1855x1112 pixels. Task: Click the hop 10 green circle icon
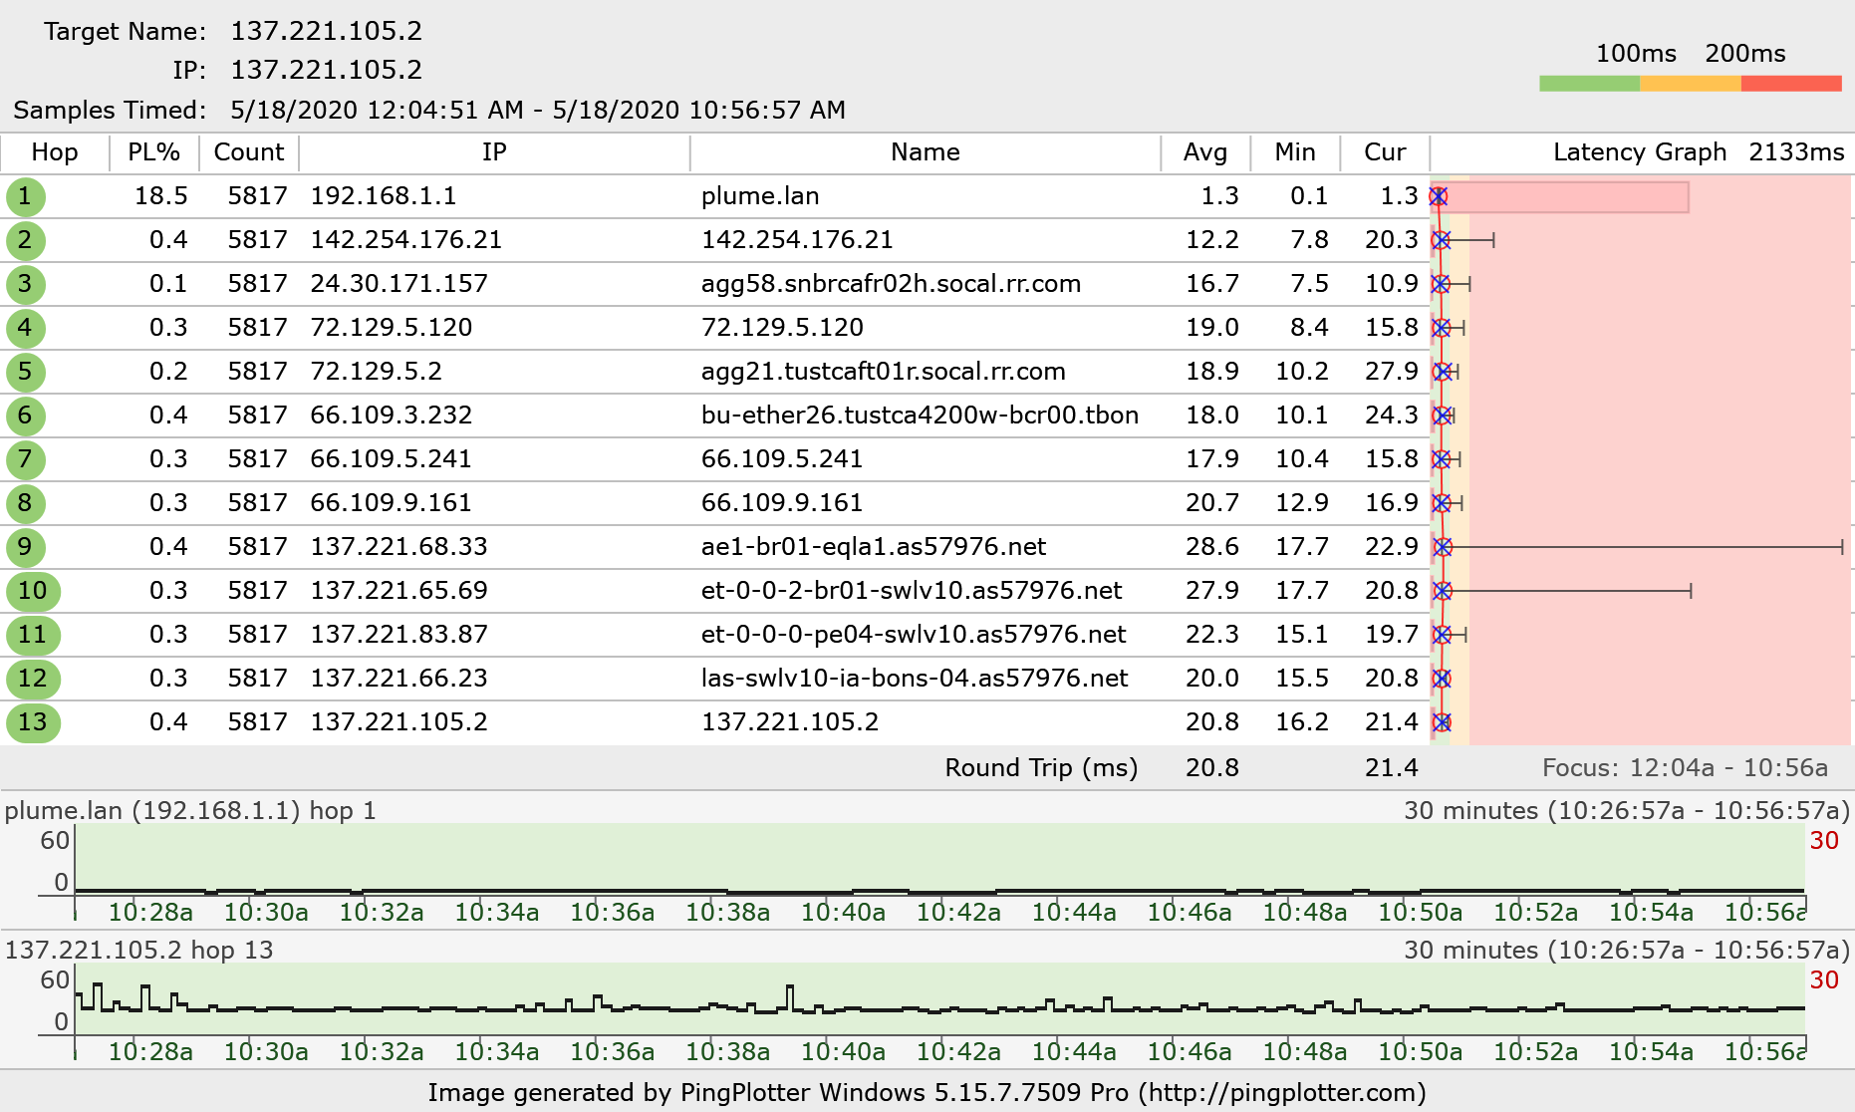(x=33, y=591)
